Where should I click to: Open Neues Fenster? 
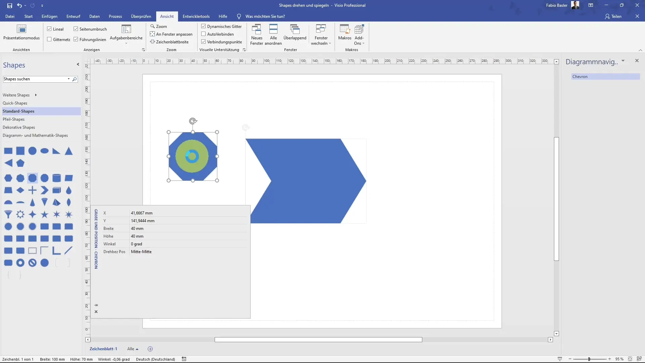[x=257, y=35]
